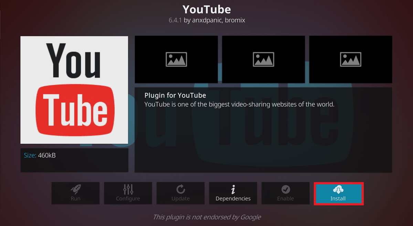
Task: Click the Install button
Action: pos(338,194)
